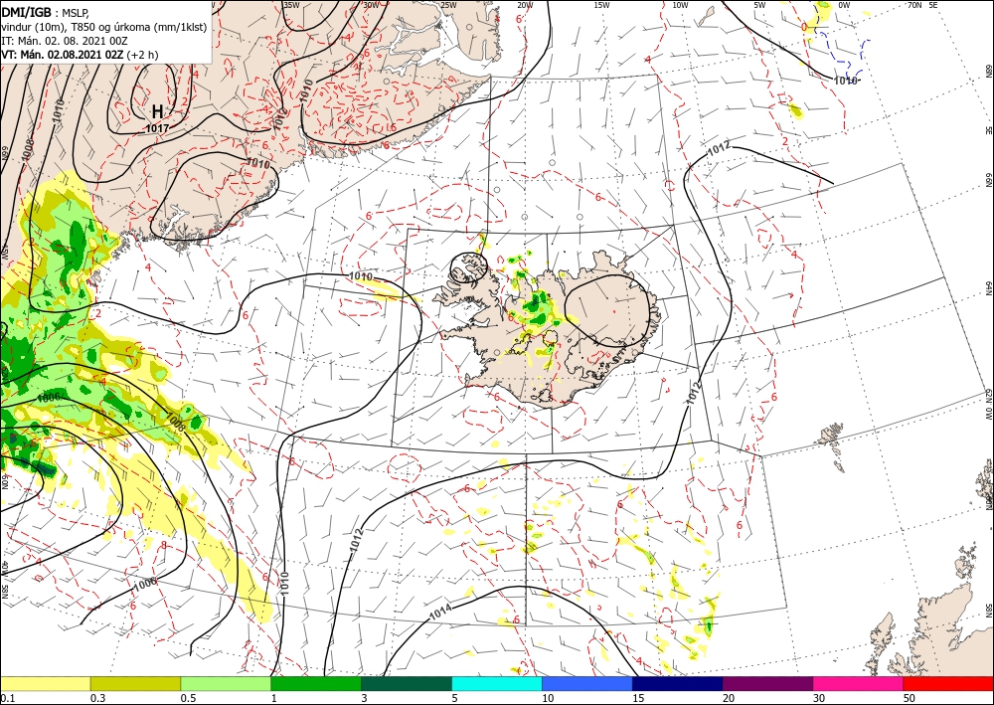Pick the cyan 5–10 legend segment

[497, 683]
